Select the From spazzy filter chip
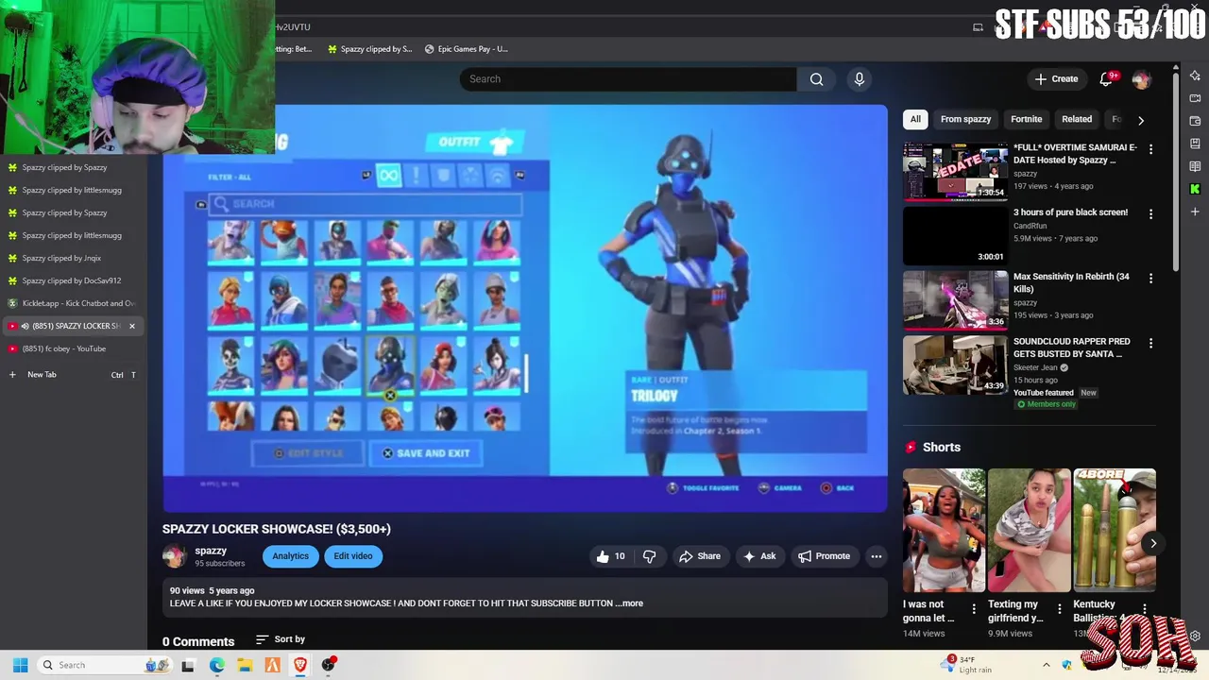 click(x=965, y=119)
